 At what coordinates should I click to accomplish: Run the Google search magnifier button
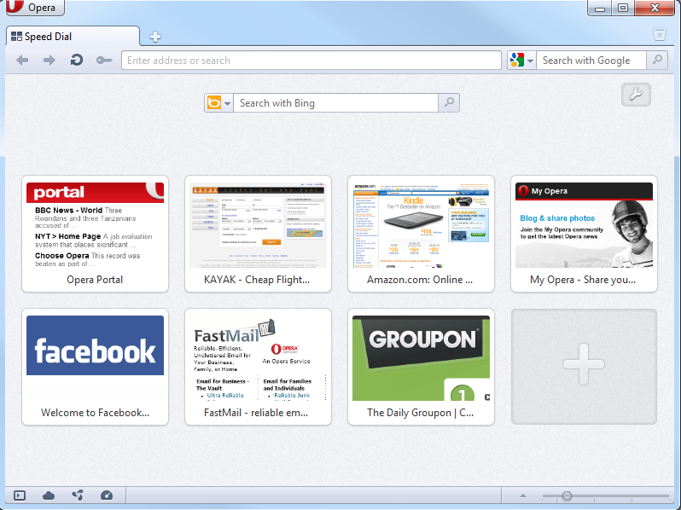[658, 61]
